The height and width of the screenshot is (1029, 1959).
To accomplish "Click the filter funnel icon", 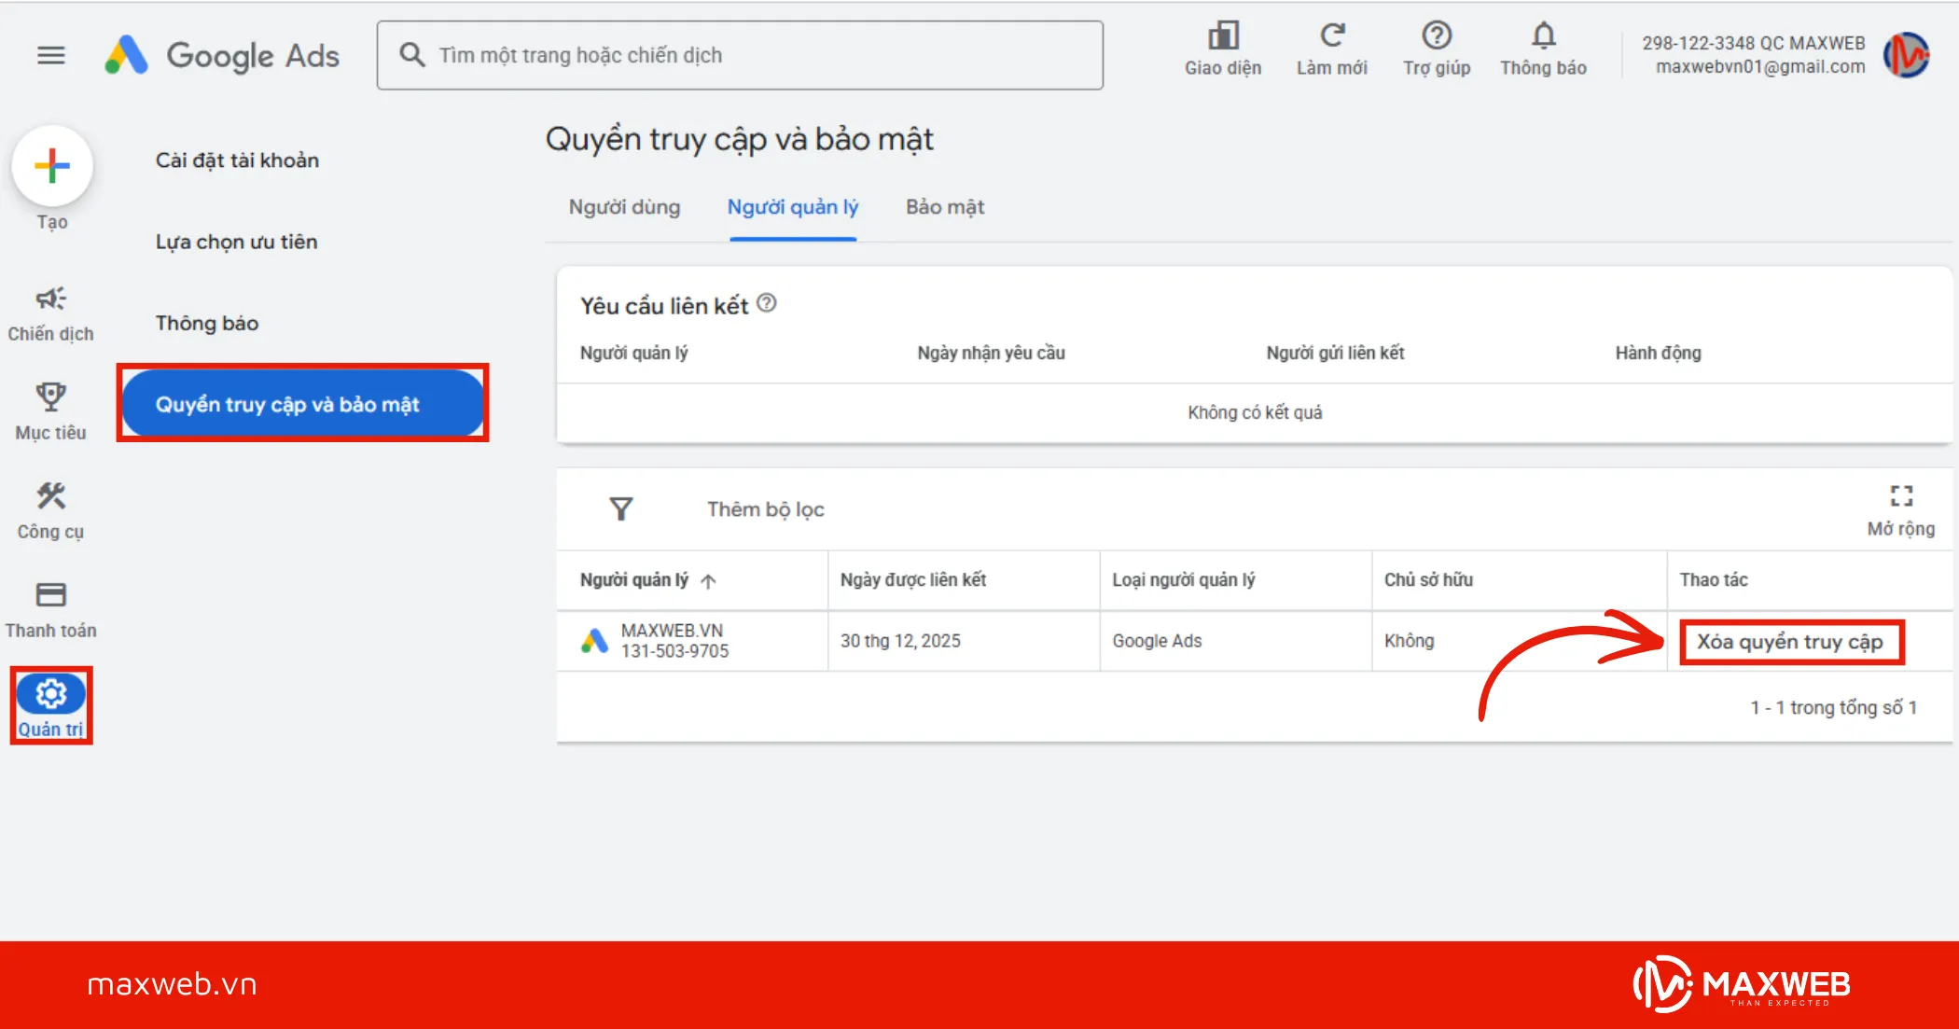I will [x=621, y=509].
